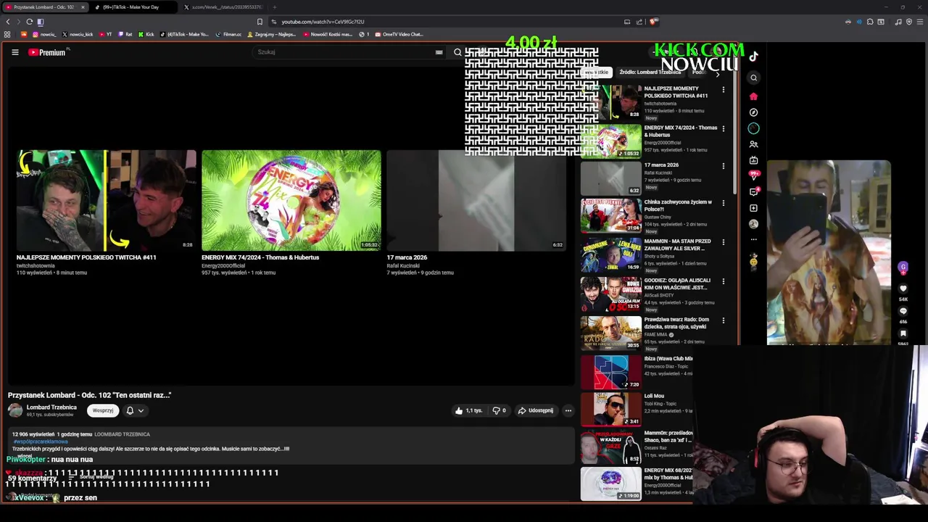Open apps grid icon in bookmarks bar

[x=7, y=34]
